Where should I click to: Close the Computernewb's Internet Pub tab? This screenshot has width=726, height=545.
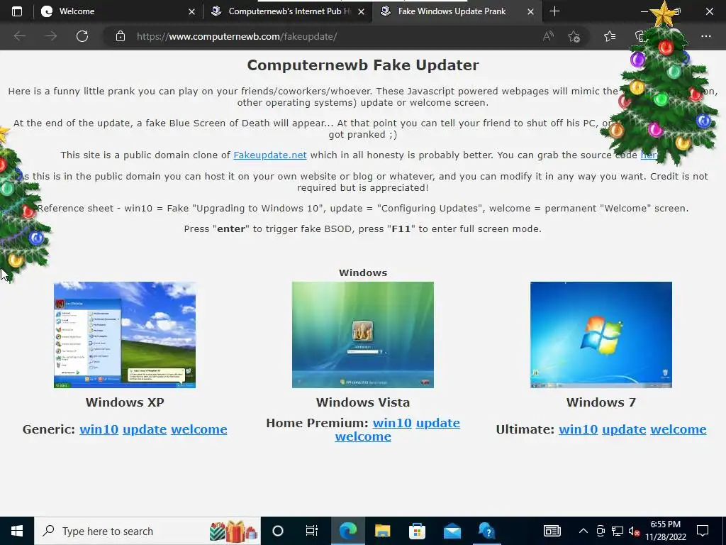(x=361, y=11)
